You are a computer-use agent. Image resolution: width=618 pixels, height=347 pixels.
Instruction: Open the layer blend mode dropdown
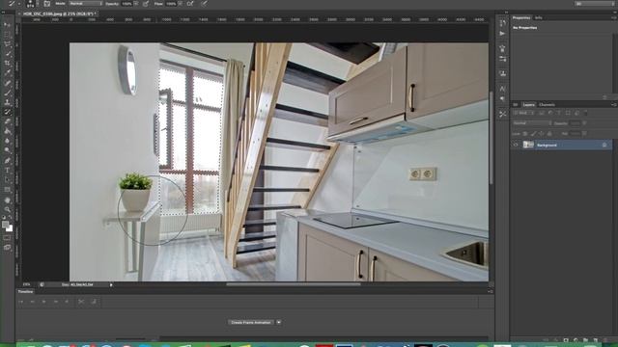click(532, 123)
